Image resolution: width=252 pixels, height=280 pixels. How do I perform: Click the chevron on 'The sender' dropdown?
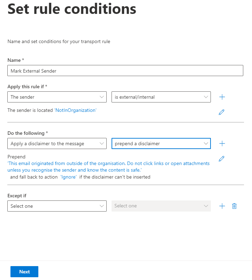pyautogui.click(x=102, y=97)
